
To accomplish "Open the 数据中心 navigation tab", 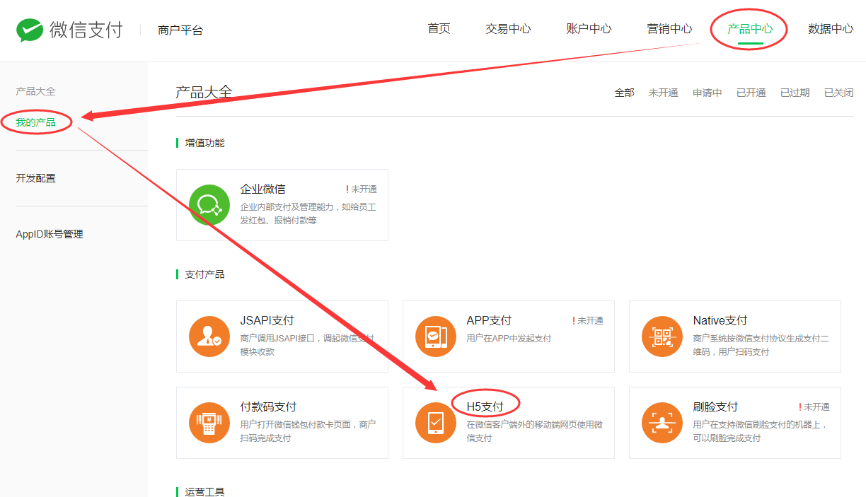I will (x=831, y=29).
